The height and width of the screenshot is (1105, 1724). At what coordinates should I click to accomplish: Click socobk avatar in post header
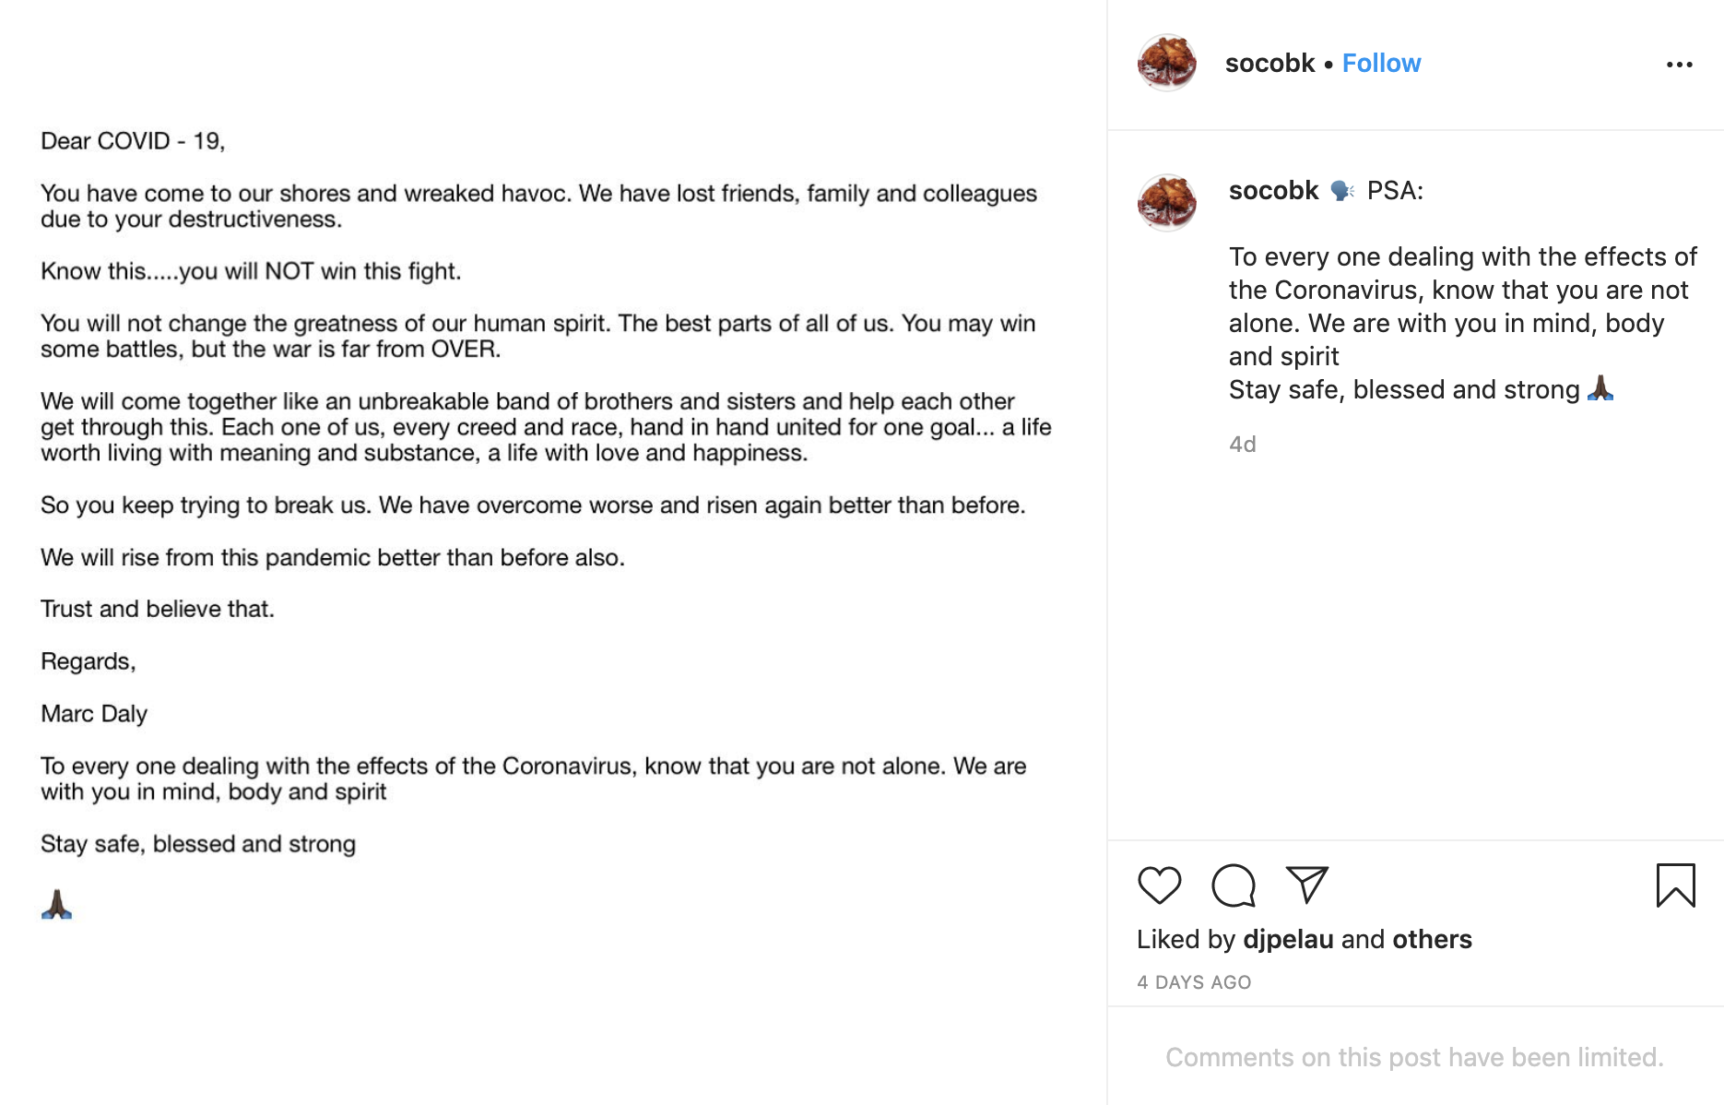(x=1167, y=63)
